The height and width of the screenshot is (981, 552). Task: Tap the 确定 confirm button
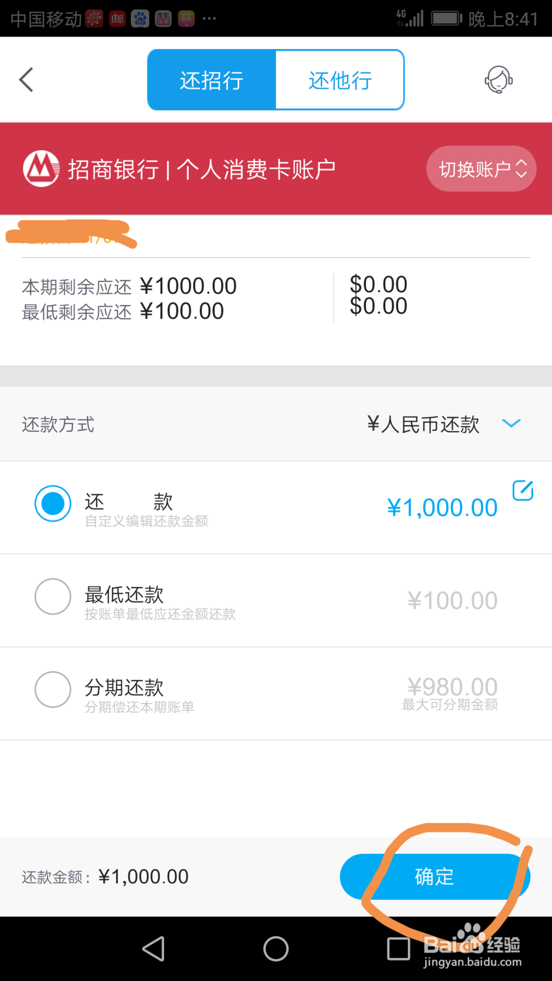[x=435, y=876]
